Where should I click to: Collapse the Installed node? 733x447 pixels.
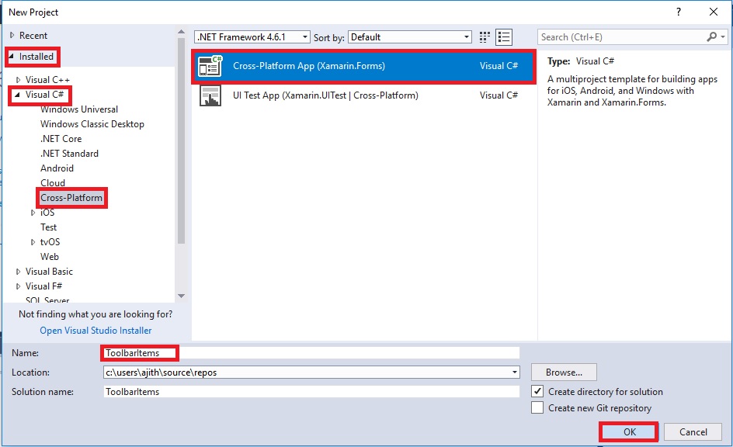[x=12, y=57]
